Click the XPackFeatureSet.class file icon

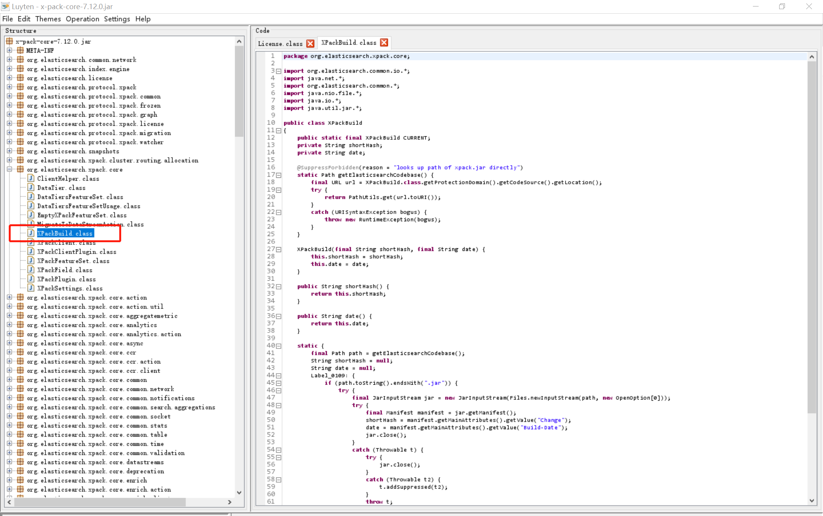[31, 260]
